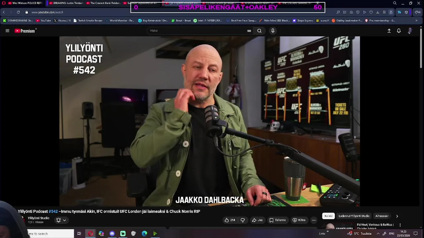Click the Windows taskbar search box
The image size is (424, 238).
[50, 234]
